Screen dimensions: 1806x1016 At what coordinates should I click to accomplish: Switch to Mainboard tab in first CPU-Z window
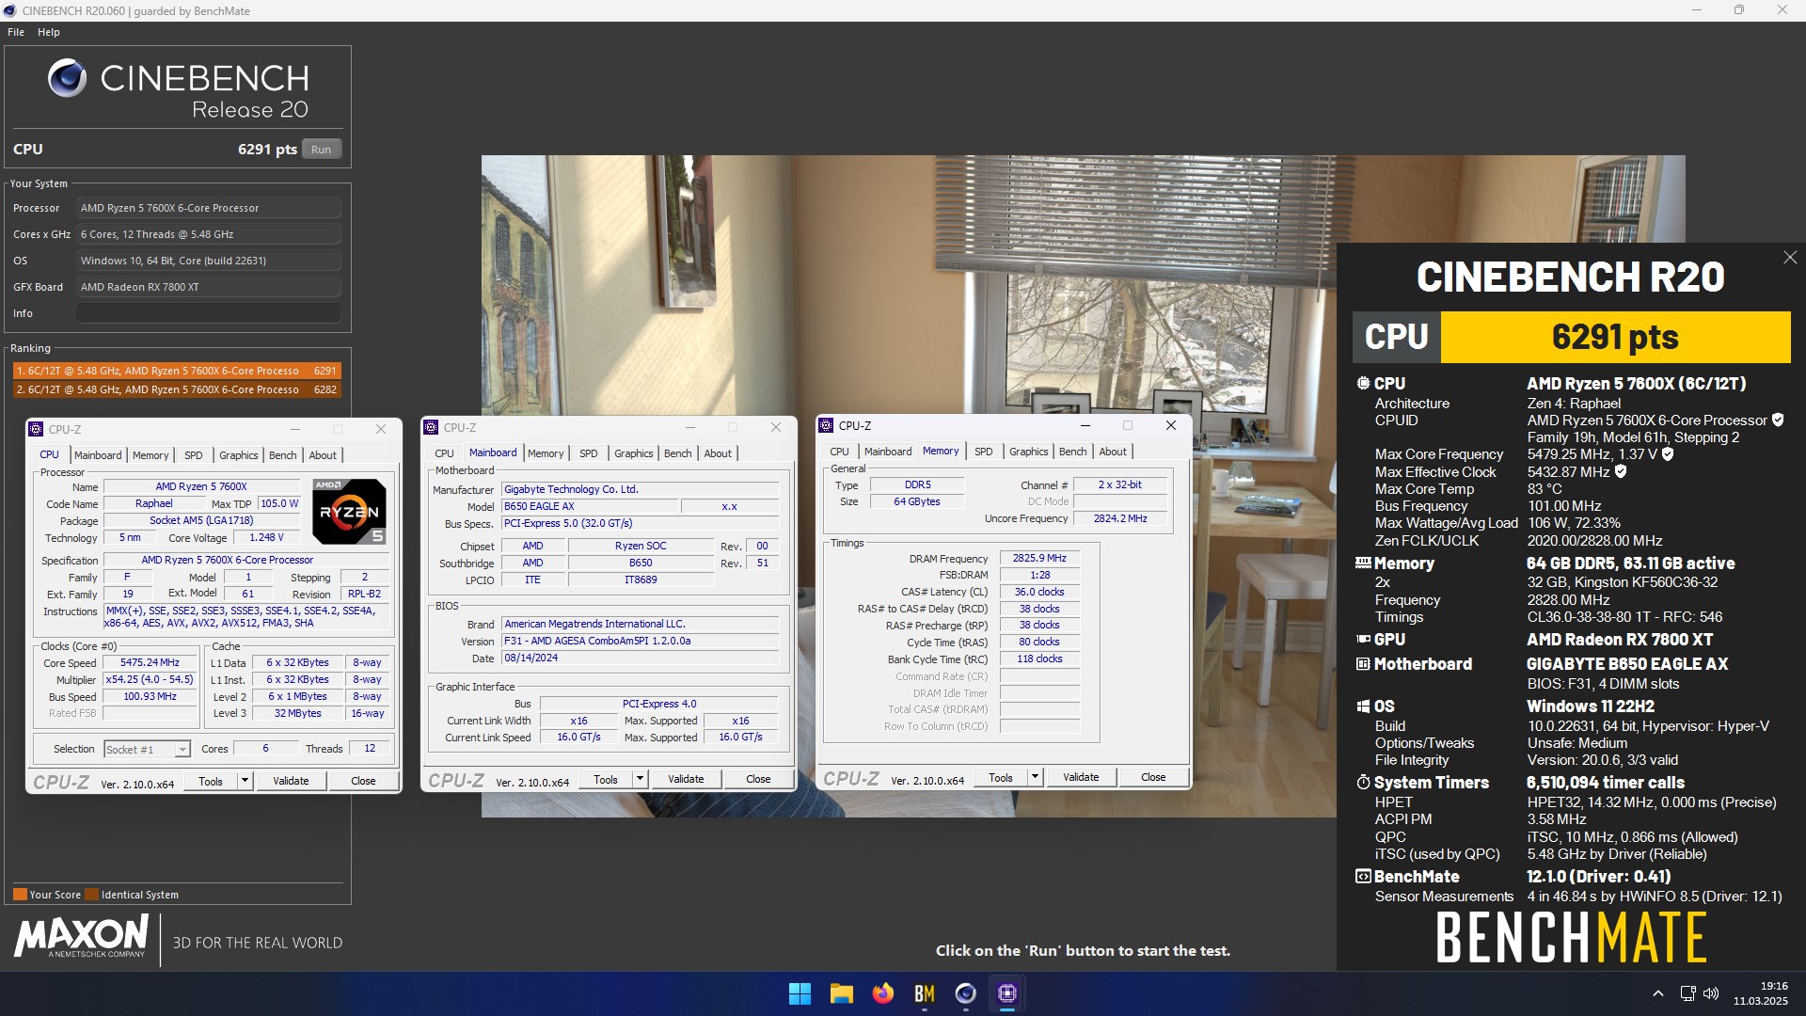[98, 455]
